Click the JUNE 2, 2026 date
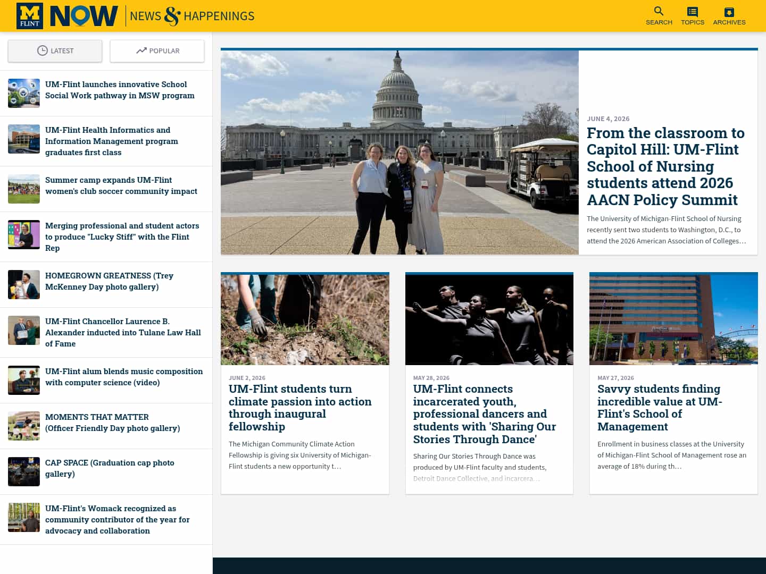 (247, 378)
